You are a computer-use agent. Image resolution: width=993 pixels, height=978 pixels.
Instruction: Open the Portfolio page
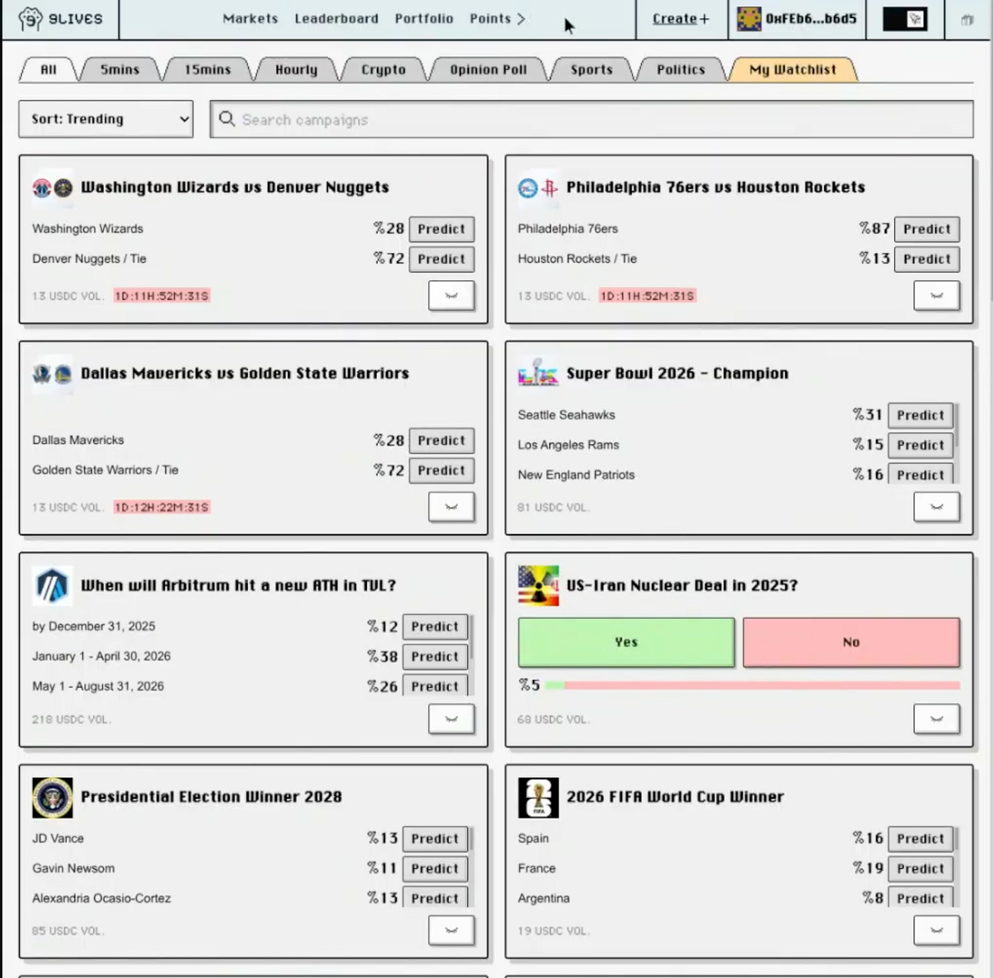tap(424, 19)
